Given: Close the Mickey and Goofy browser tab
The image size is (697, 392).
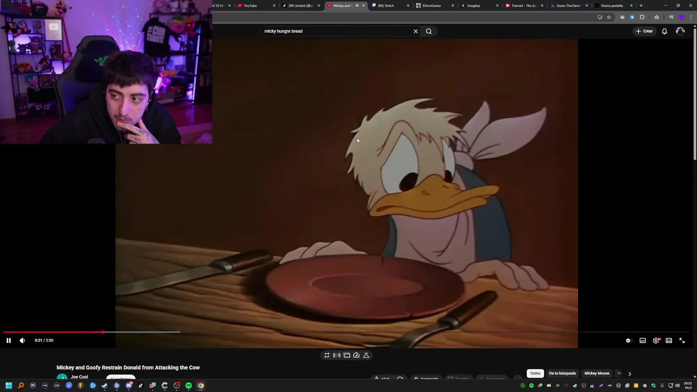Looking at the screenshot, I should (363, 5).
